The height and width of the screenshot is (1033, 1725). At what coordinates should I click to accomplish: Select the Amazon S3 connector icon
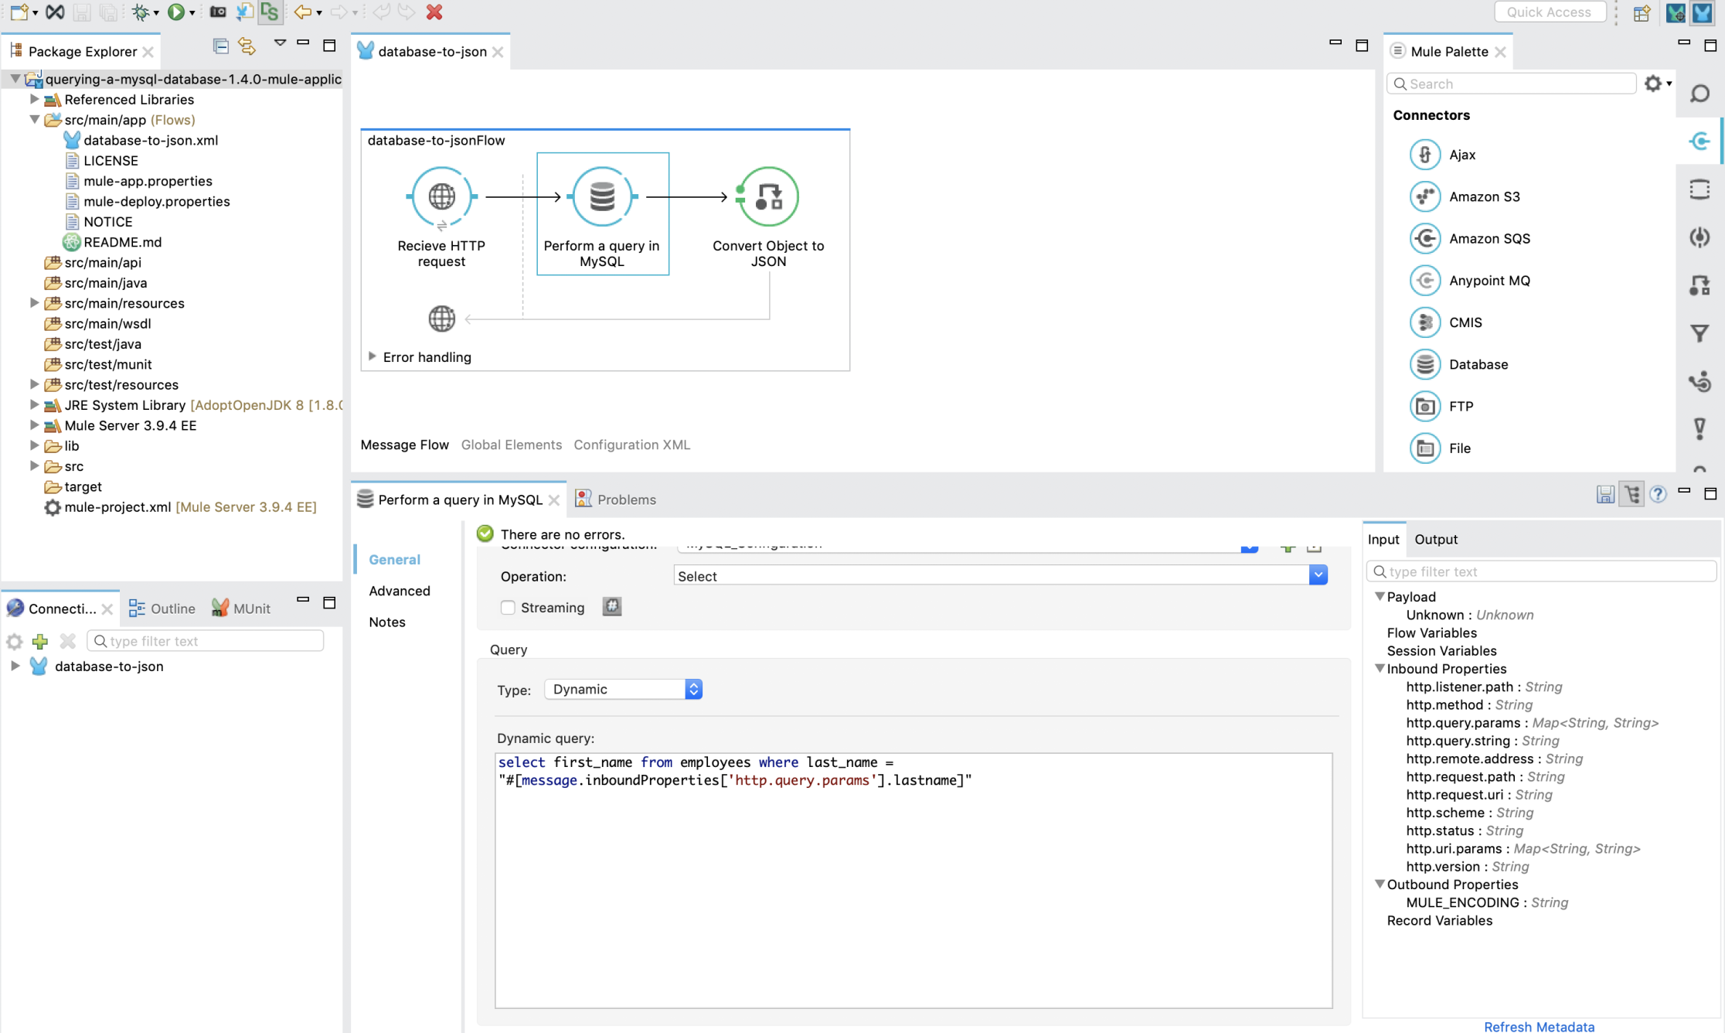(x=1424, y=196)
